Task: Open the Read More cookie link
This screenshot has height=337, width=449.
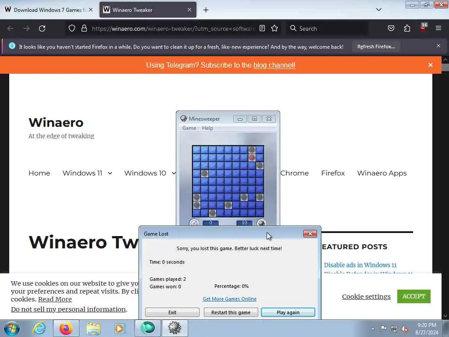Action: 55,299
